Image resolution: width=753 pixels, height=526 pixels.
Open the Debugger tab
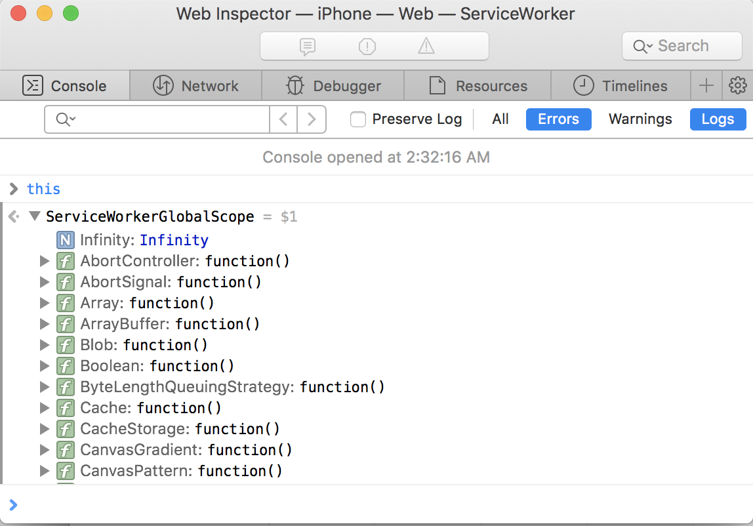(333, 86)
